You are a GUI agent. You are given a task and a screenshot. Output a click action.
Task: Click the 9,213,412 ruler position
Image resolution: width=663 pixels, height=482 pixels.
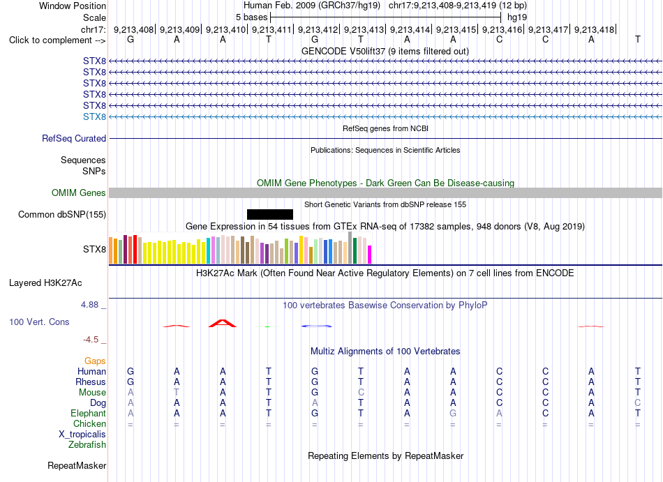coord(318,29)
